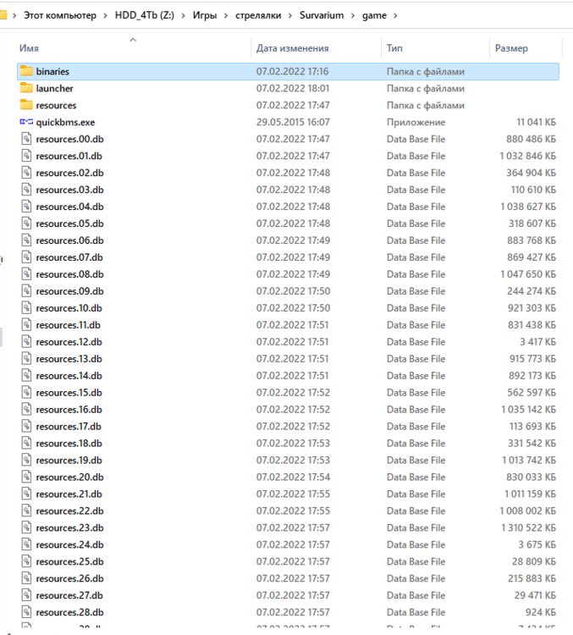Image resolution: width=573 pixels, height=635 pixels.
Task: Click the resources folder icon
Action: 26,105
